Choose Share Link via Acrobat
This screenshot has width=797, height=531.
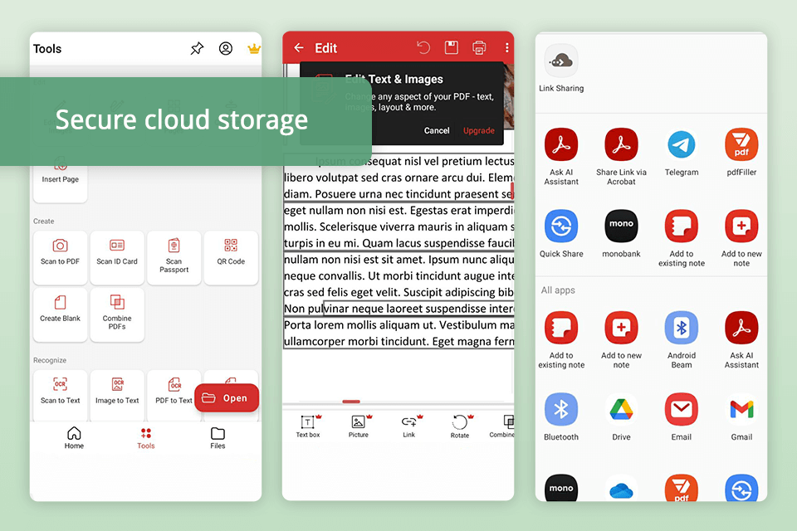pos(621,156)
